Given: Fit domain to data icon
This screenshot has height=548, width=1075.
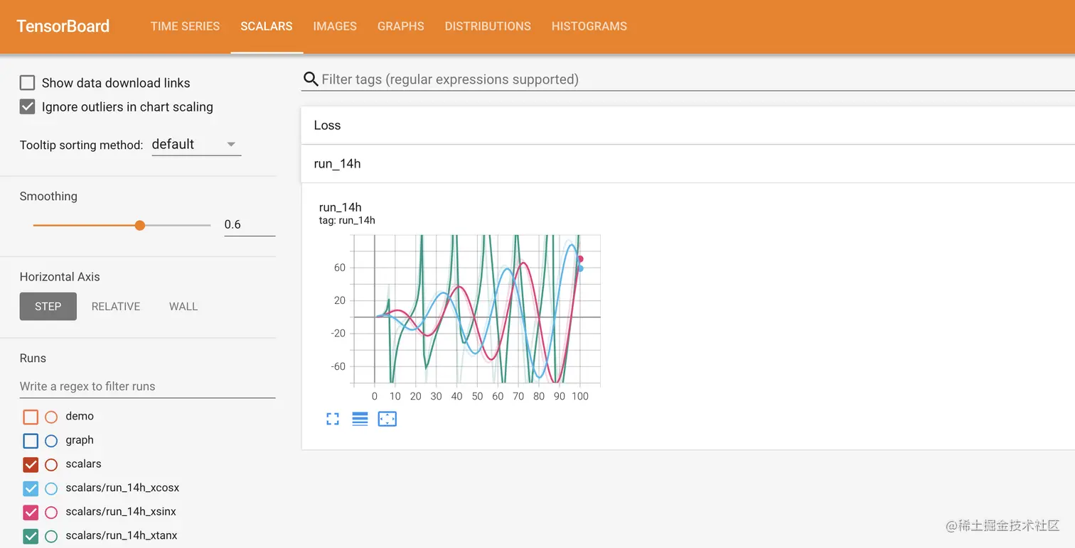Looking at the screenshot, I should point(387,419).
